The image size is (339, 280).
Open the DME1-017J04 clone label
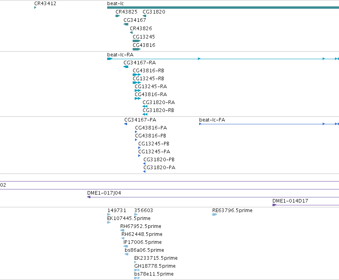pos(104,193)
